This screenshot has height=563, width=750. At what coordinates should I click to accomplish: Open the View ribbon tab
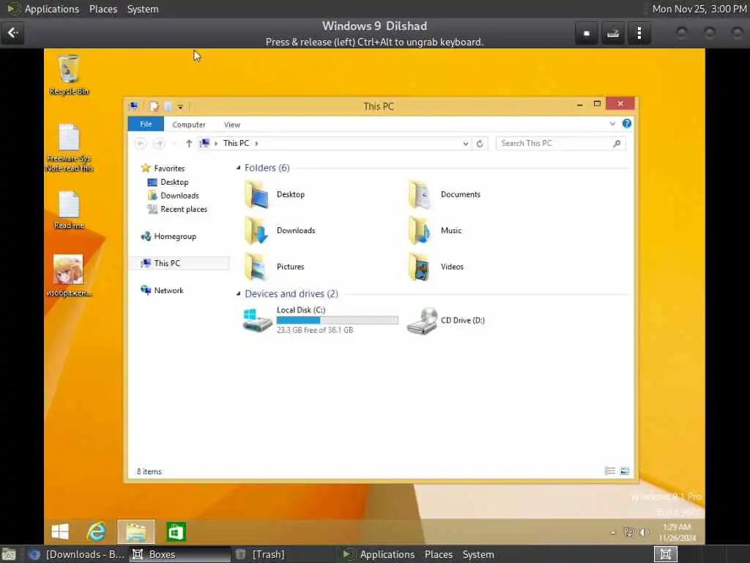pos(232,125)
